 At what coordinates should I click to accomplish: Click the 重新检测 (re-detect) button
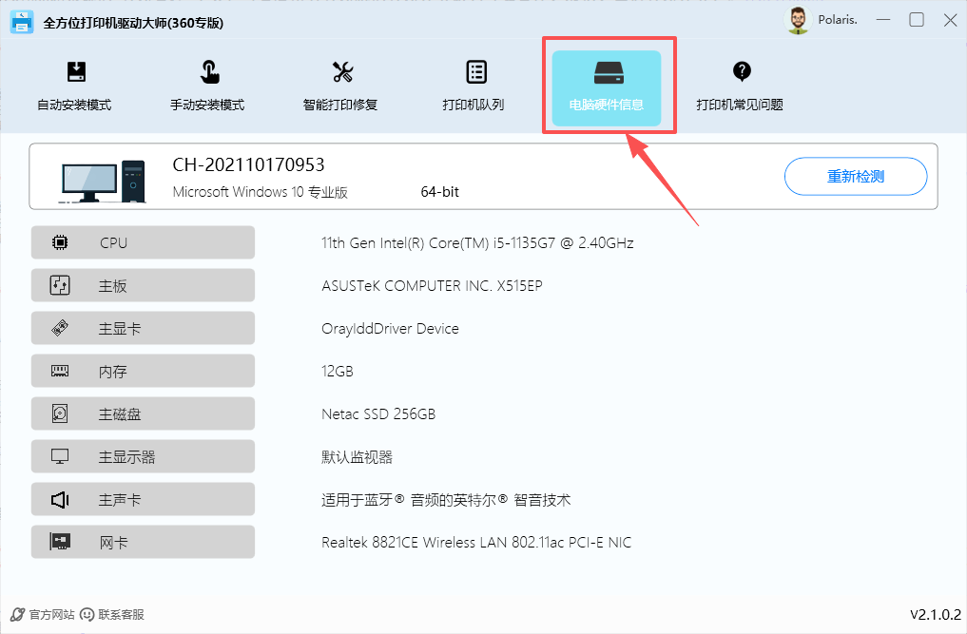[855, 177]
